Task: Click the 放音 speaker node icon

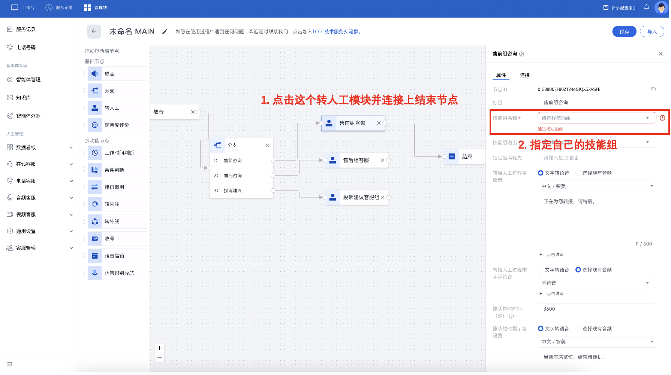Action: pyautogui.click(x=95, y=74)
